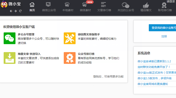The height and width of the screenshot is (98, 176).
Task: Select the 首页 tab label
Action: pyautogui.click(x=32, y=10)
